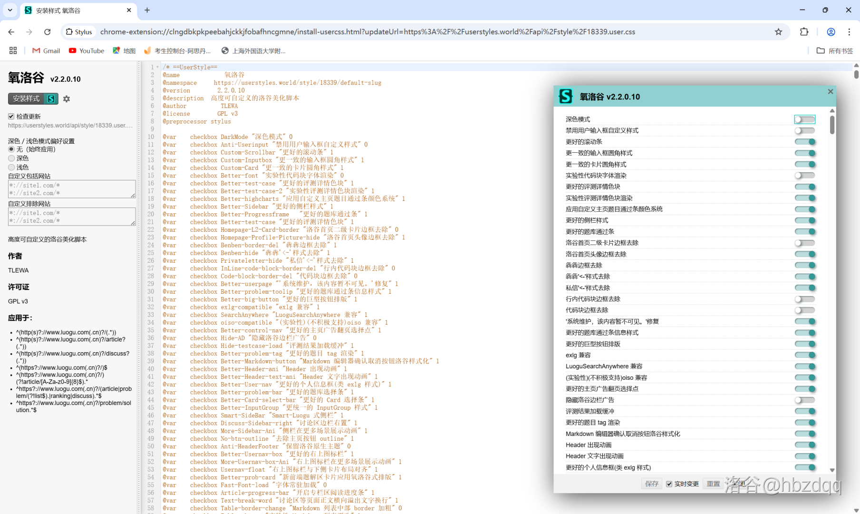Open the Chrome extensions puzzle icon
Image resolution: width=860 pixels, height=514 pixels.
[x=804, y=32]
